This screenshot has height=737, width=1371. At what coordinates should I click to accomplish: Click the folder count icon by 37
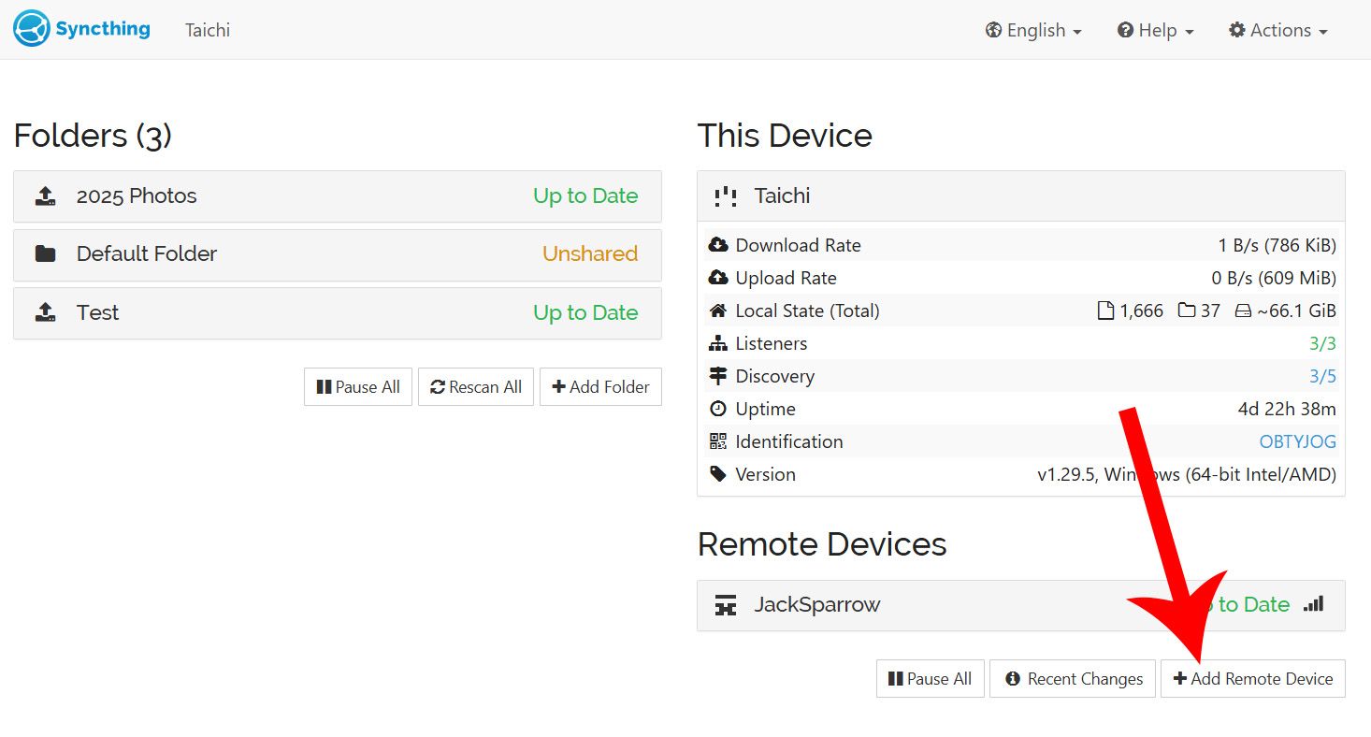point(1187,311)
